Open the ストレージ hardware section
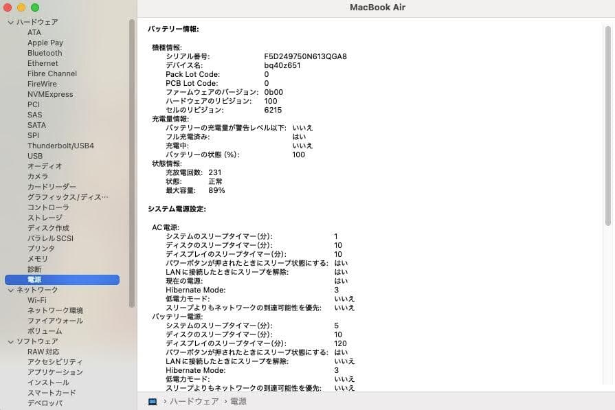615x410 pixels. click(x=44, y=218)
